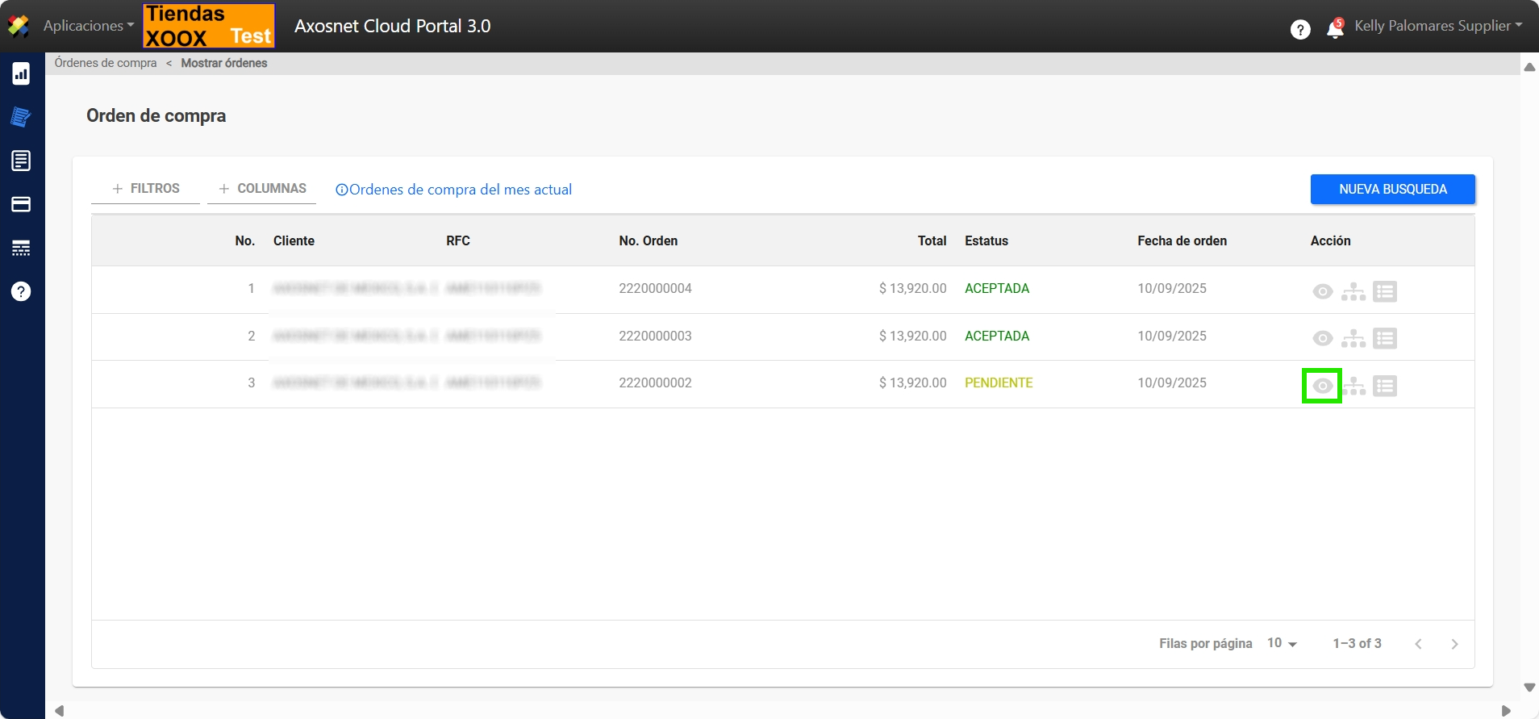Click the sidebar help question mark icon
Image resolution: width=1539 pixels, height=719 pixels.
pos(21,291)
